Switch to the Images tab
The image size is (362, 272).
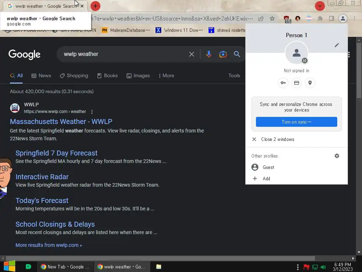[x=138, y=76]
